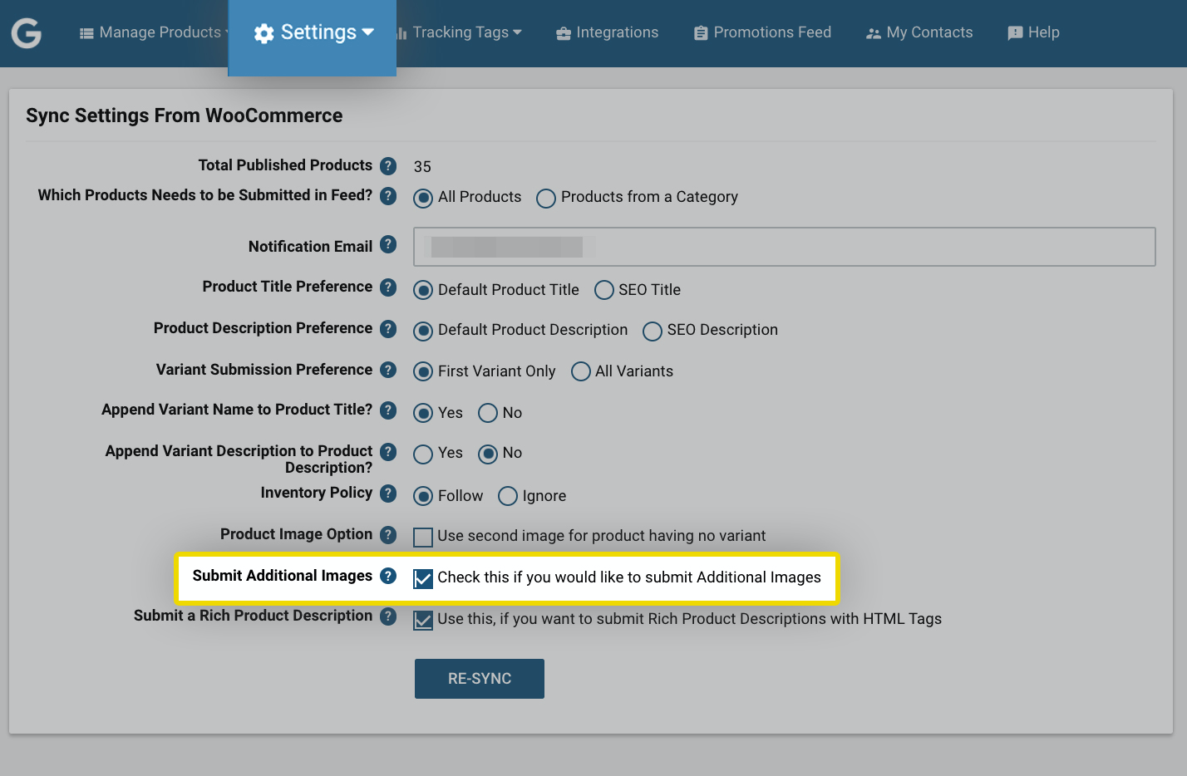The height and width of the screenshot is (776, 1187).
Task: Click the Sync Settings From WooCommerce heading
Action: pyautogui.click(x=185, y=115)
